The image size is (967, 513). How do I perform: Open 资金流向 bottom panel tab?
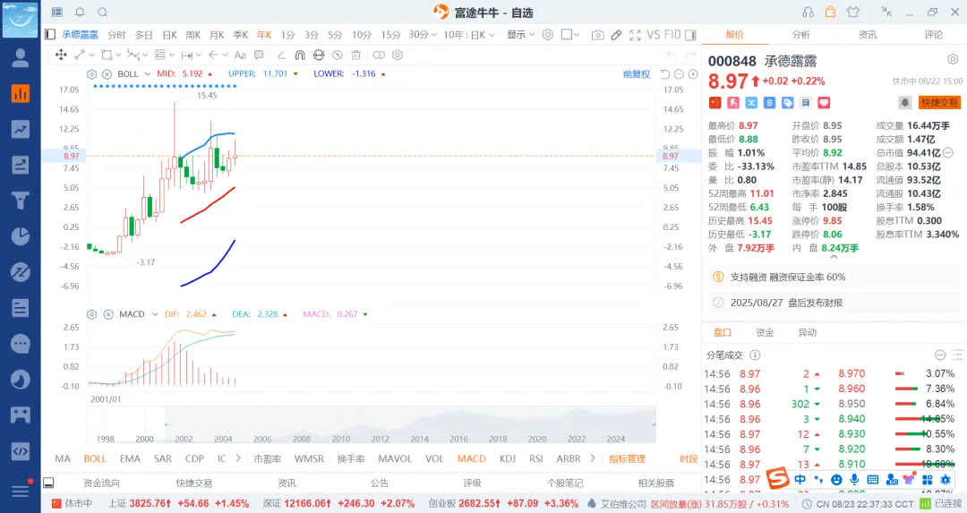point(102,483)
